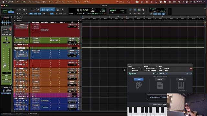Image resolution: width=207 pixels, height=116 pixels.
Task: Select zoom preset 1
Action: pyautogui.click(x=18, y=14)
